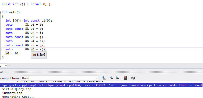Select the highlighted error C3892 line
This screenshot has width=203, height=98.
coord(101,85)
